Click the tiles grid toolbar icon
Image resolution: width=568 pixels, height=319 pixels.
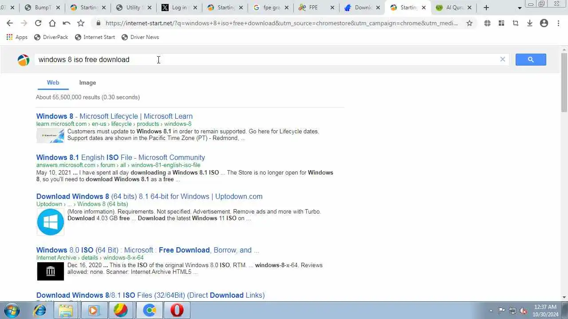tap(501, 23)
